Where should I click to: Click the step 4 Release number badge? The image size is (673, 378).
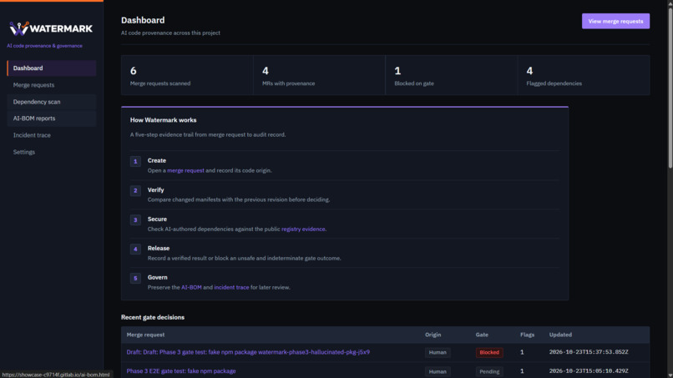135,249
